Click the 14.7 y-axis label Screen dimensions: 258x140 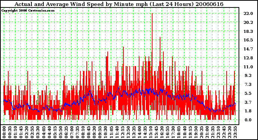(x=248, y=49)
